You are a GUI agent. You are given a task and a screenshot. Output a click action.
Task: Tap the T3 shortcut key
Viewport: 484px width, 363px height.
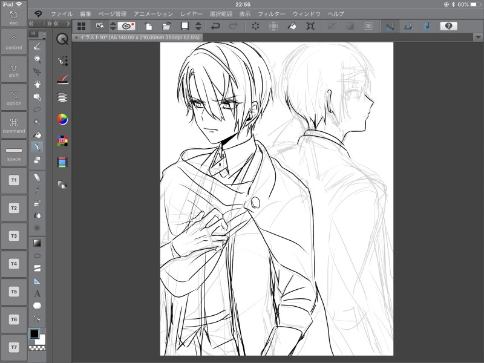pyautogui.click(x=13, y=237)
